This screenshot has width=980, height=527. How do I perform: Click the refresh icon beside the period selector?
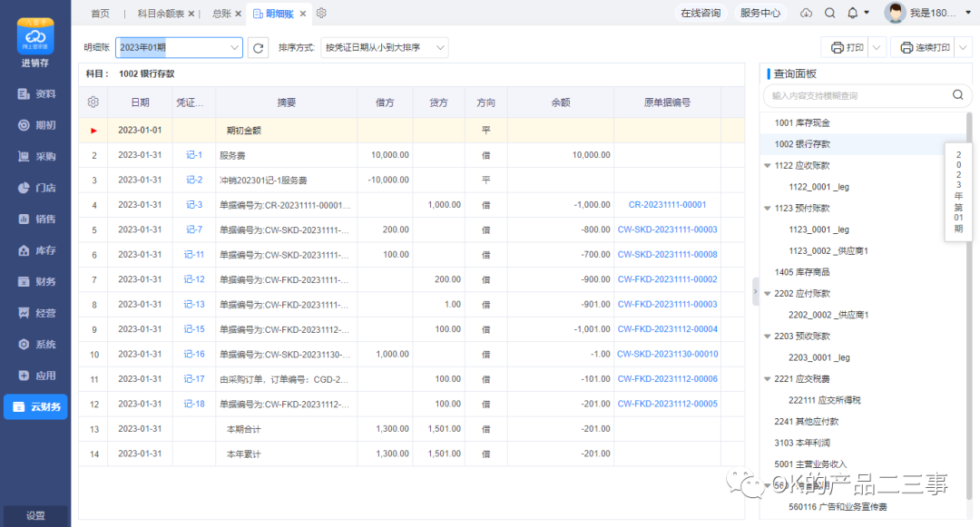coord(259,48)
